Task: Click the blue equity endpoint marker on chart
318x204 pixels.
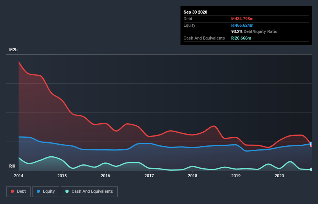Action: [311, 143]
